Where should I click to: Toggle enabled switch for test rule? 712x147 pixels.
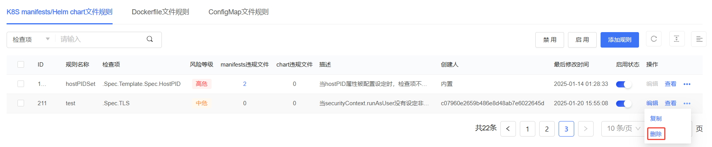click(x=623, y=103)
